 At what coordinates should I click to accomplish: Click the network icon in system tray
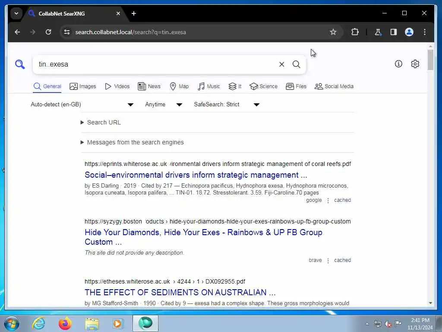click(377, 324)
